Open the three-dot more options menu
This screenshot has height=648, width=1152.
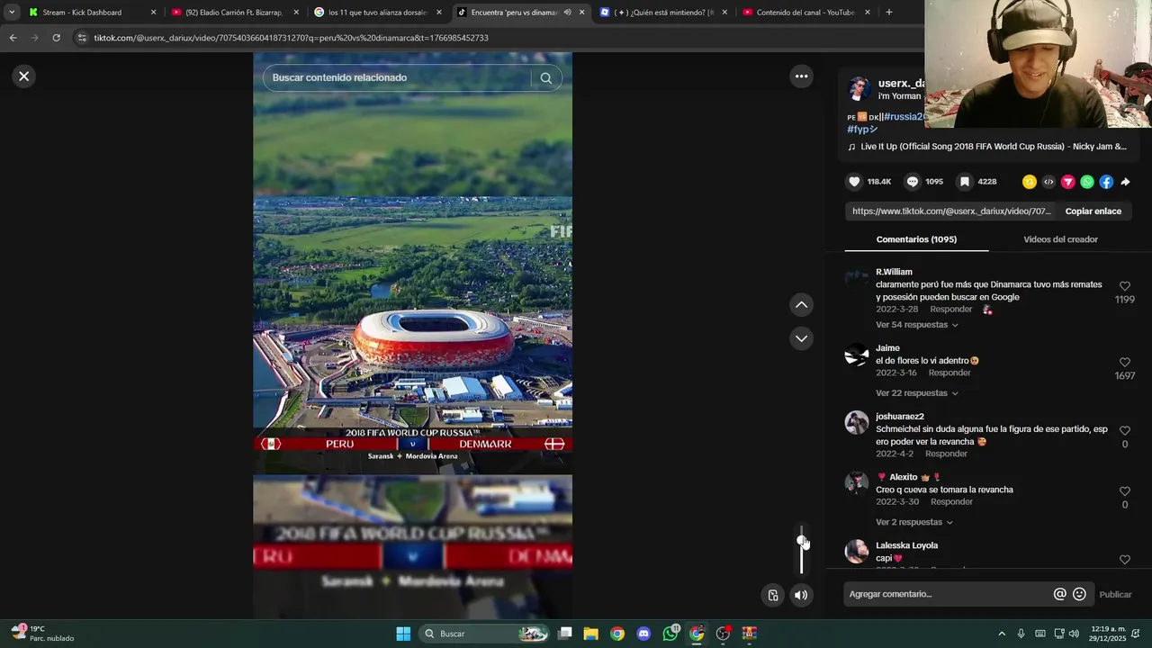[x=801, y=76]
